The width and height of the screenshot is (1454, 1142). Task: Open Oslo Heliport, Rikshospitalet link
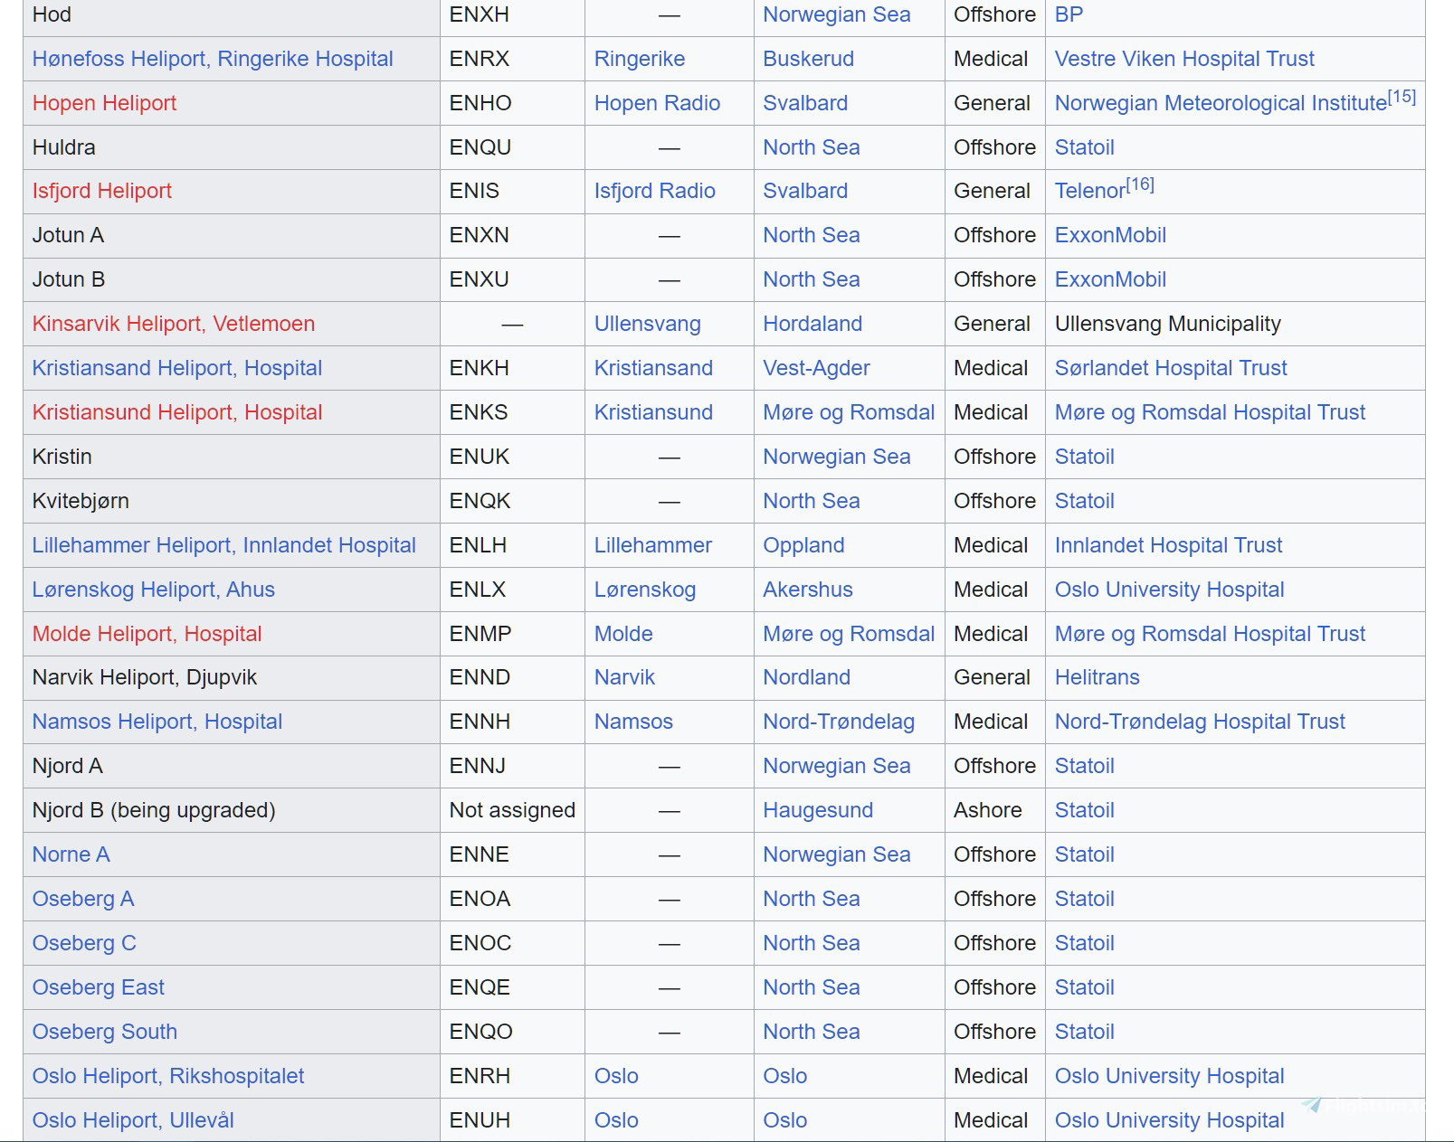tap(168, 1076)
